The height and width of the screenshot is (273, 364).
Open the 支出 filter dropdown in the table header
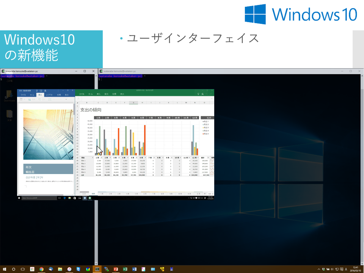coord(93,158)
